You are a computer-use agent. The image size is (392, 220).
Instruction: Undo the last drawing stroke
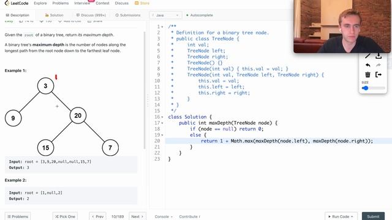click(x=367, y=65)
